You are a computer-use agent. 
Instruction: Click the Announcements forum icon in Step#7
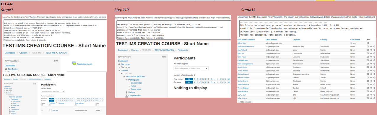coord(74,63)
